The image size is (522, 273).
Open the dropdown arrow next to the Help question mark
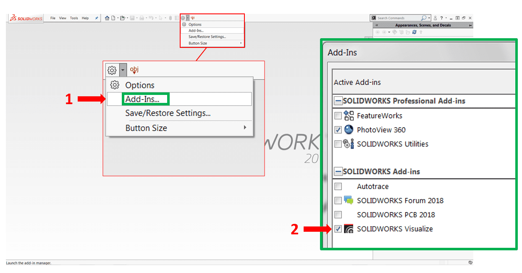pyautogui.click(x=446, y=18)
